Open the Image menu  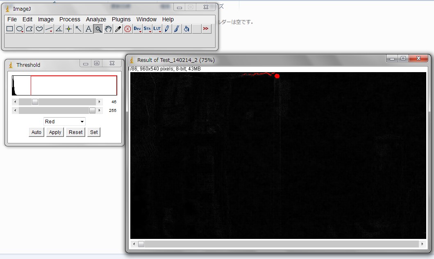[45, 19]
